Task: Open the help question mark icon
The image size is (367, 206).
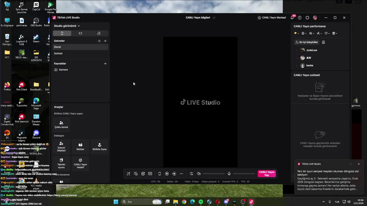Action: tap(300, 18)
